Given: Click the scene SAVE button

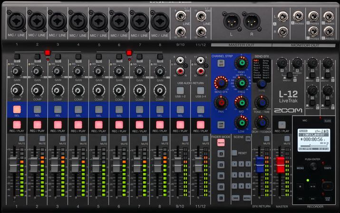Looking at the screenshot, I should click(x=235, y=198).
